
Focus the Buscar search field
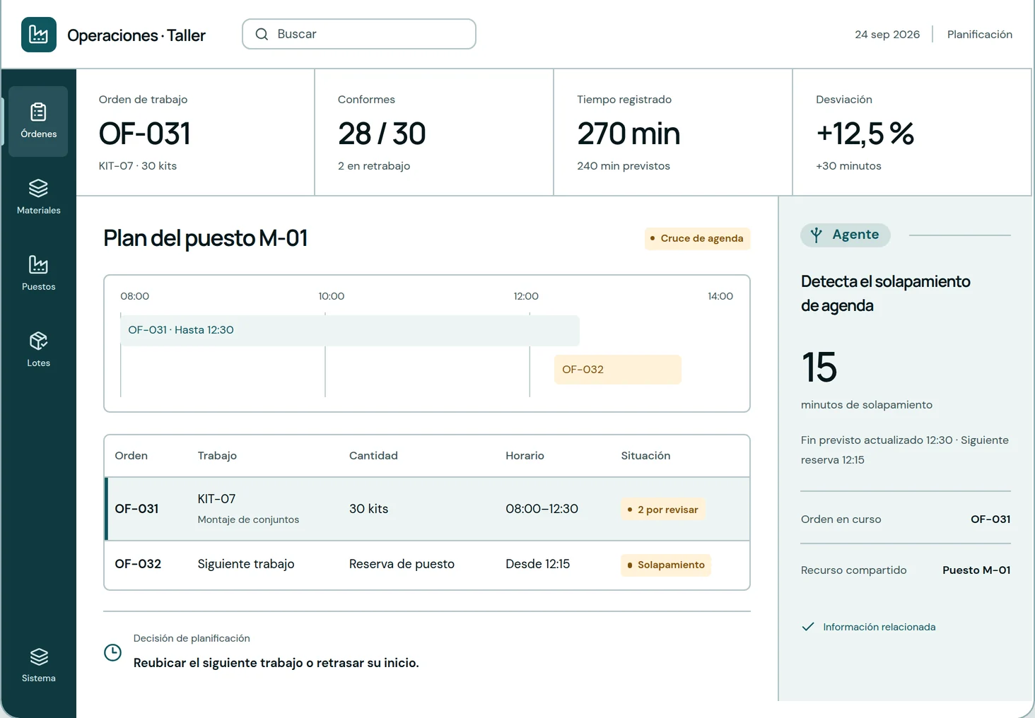359,34
